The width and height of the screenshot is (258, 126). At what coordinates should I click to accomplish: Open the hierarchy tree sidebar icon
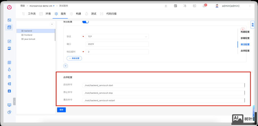pyautogui.click(x=9, y=84)
